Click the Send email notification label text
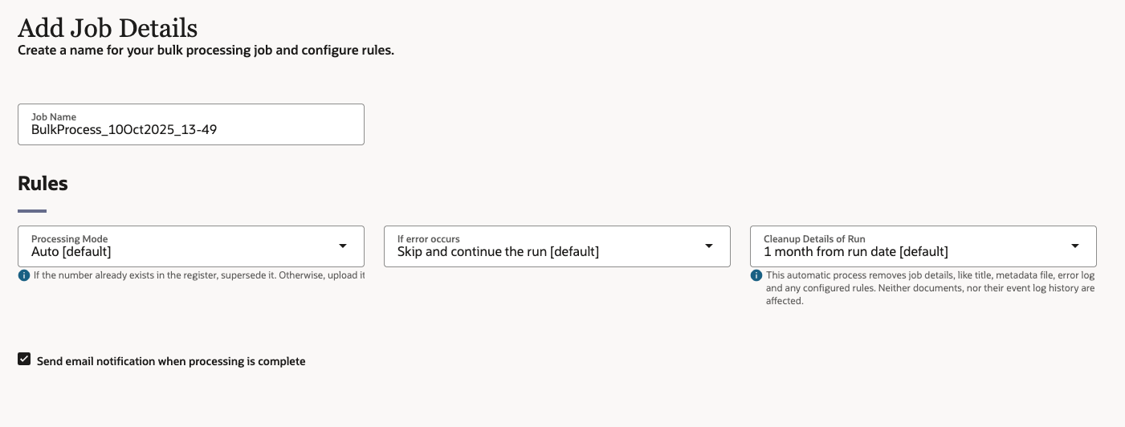Image resolution: width=1125 pixels, height=427 pixels. [171, 361]
